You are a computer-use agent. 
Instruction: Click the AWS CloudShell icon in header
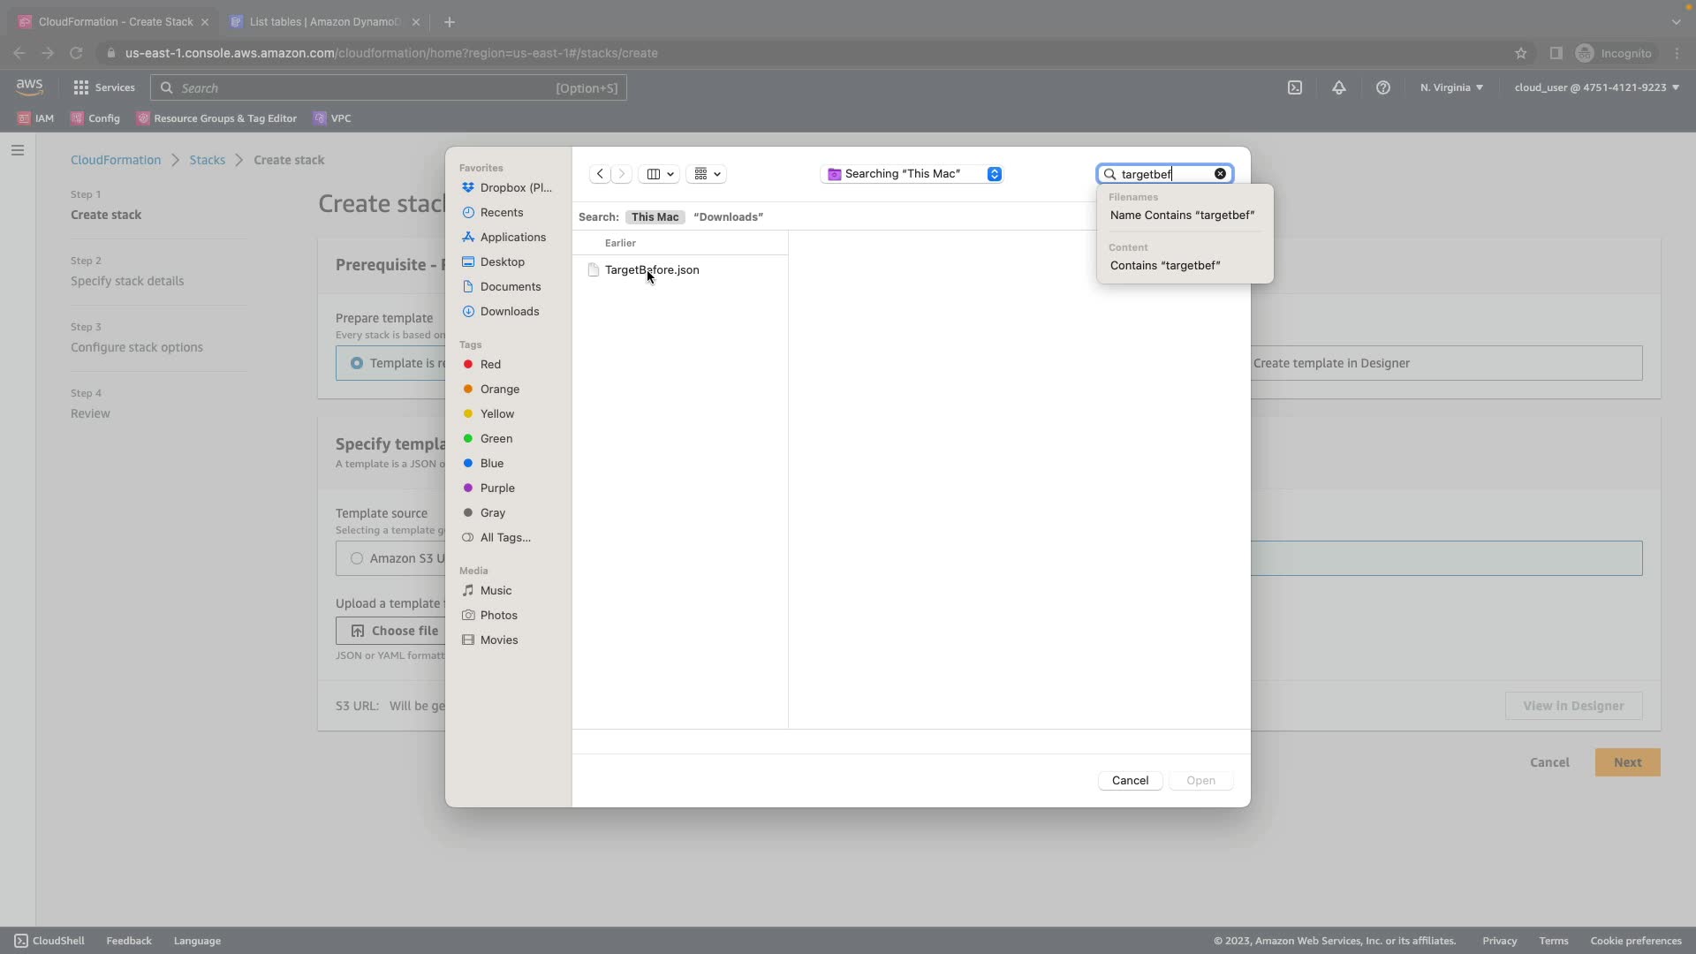click(x=1294, y=87)
